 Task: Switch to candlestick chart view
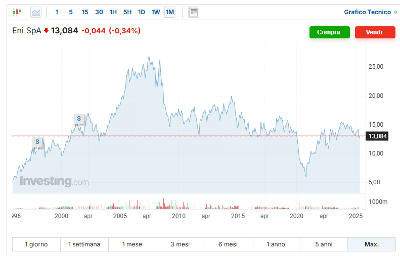17,12
